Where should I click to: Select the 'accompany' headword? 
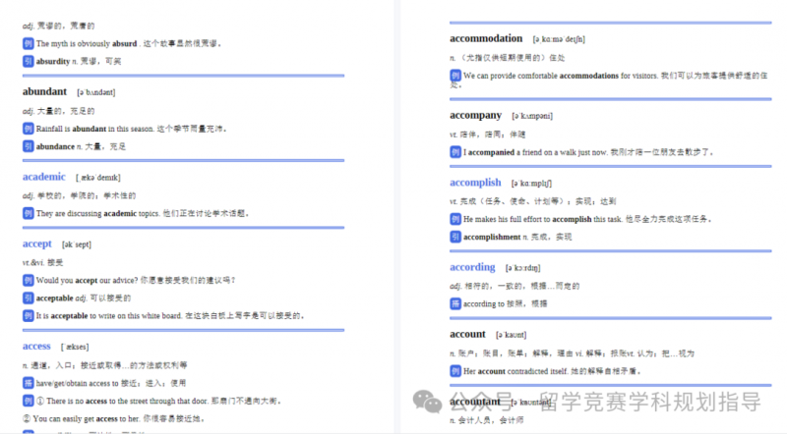point(476,116)
